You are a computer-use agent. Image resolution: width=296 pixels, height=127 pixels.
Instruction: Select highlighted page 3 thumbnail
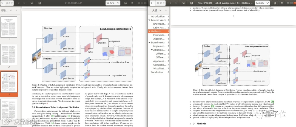pyautogui.click(x=9, y=82)
